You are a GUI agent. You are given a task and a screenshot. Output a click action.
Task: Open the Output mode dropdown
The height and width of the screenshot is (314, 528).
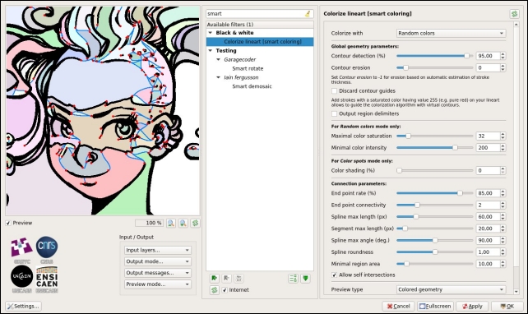(158, 261)
